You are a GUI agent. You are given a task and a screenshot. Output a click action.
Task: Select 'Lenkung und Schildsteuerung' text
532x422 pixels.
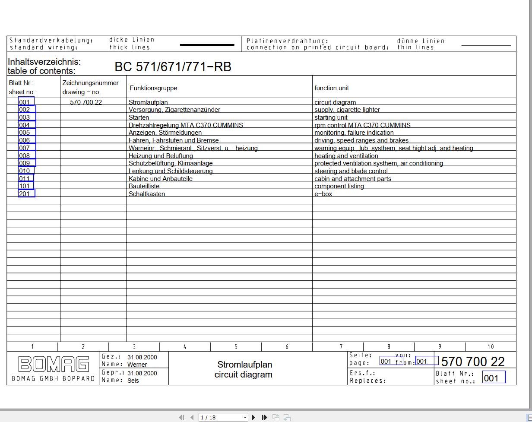pos(171,171)
